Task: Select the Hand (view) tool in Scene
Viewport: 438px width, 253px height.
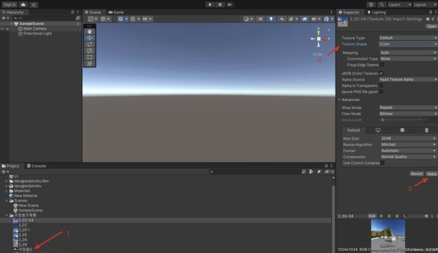Action: [x=90, y=32]
